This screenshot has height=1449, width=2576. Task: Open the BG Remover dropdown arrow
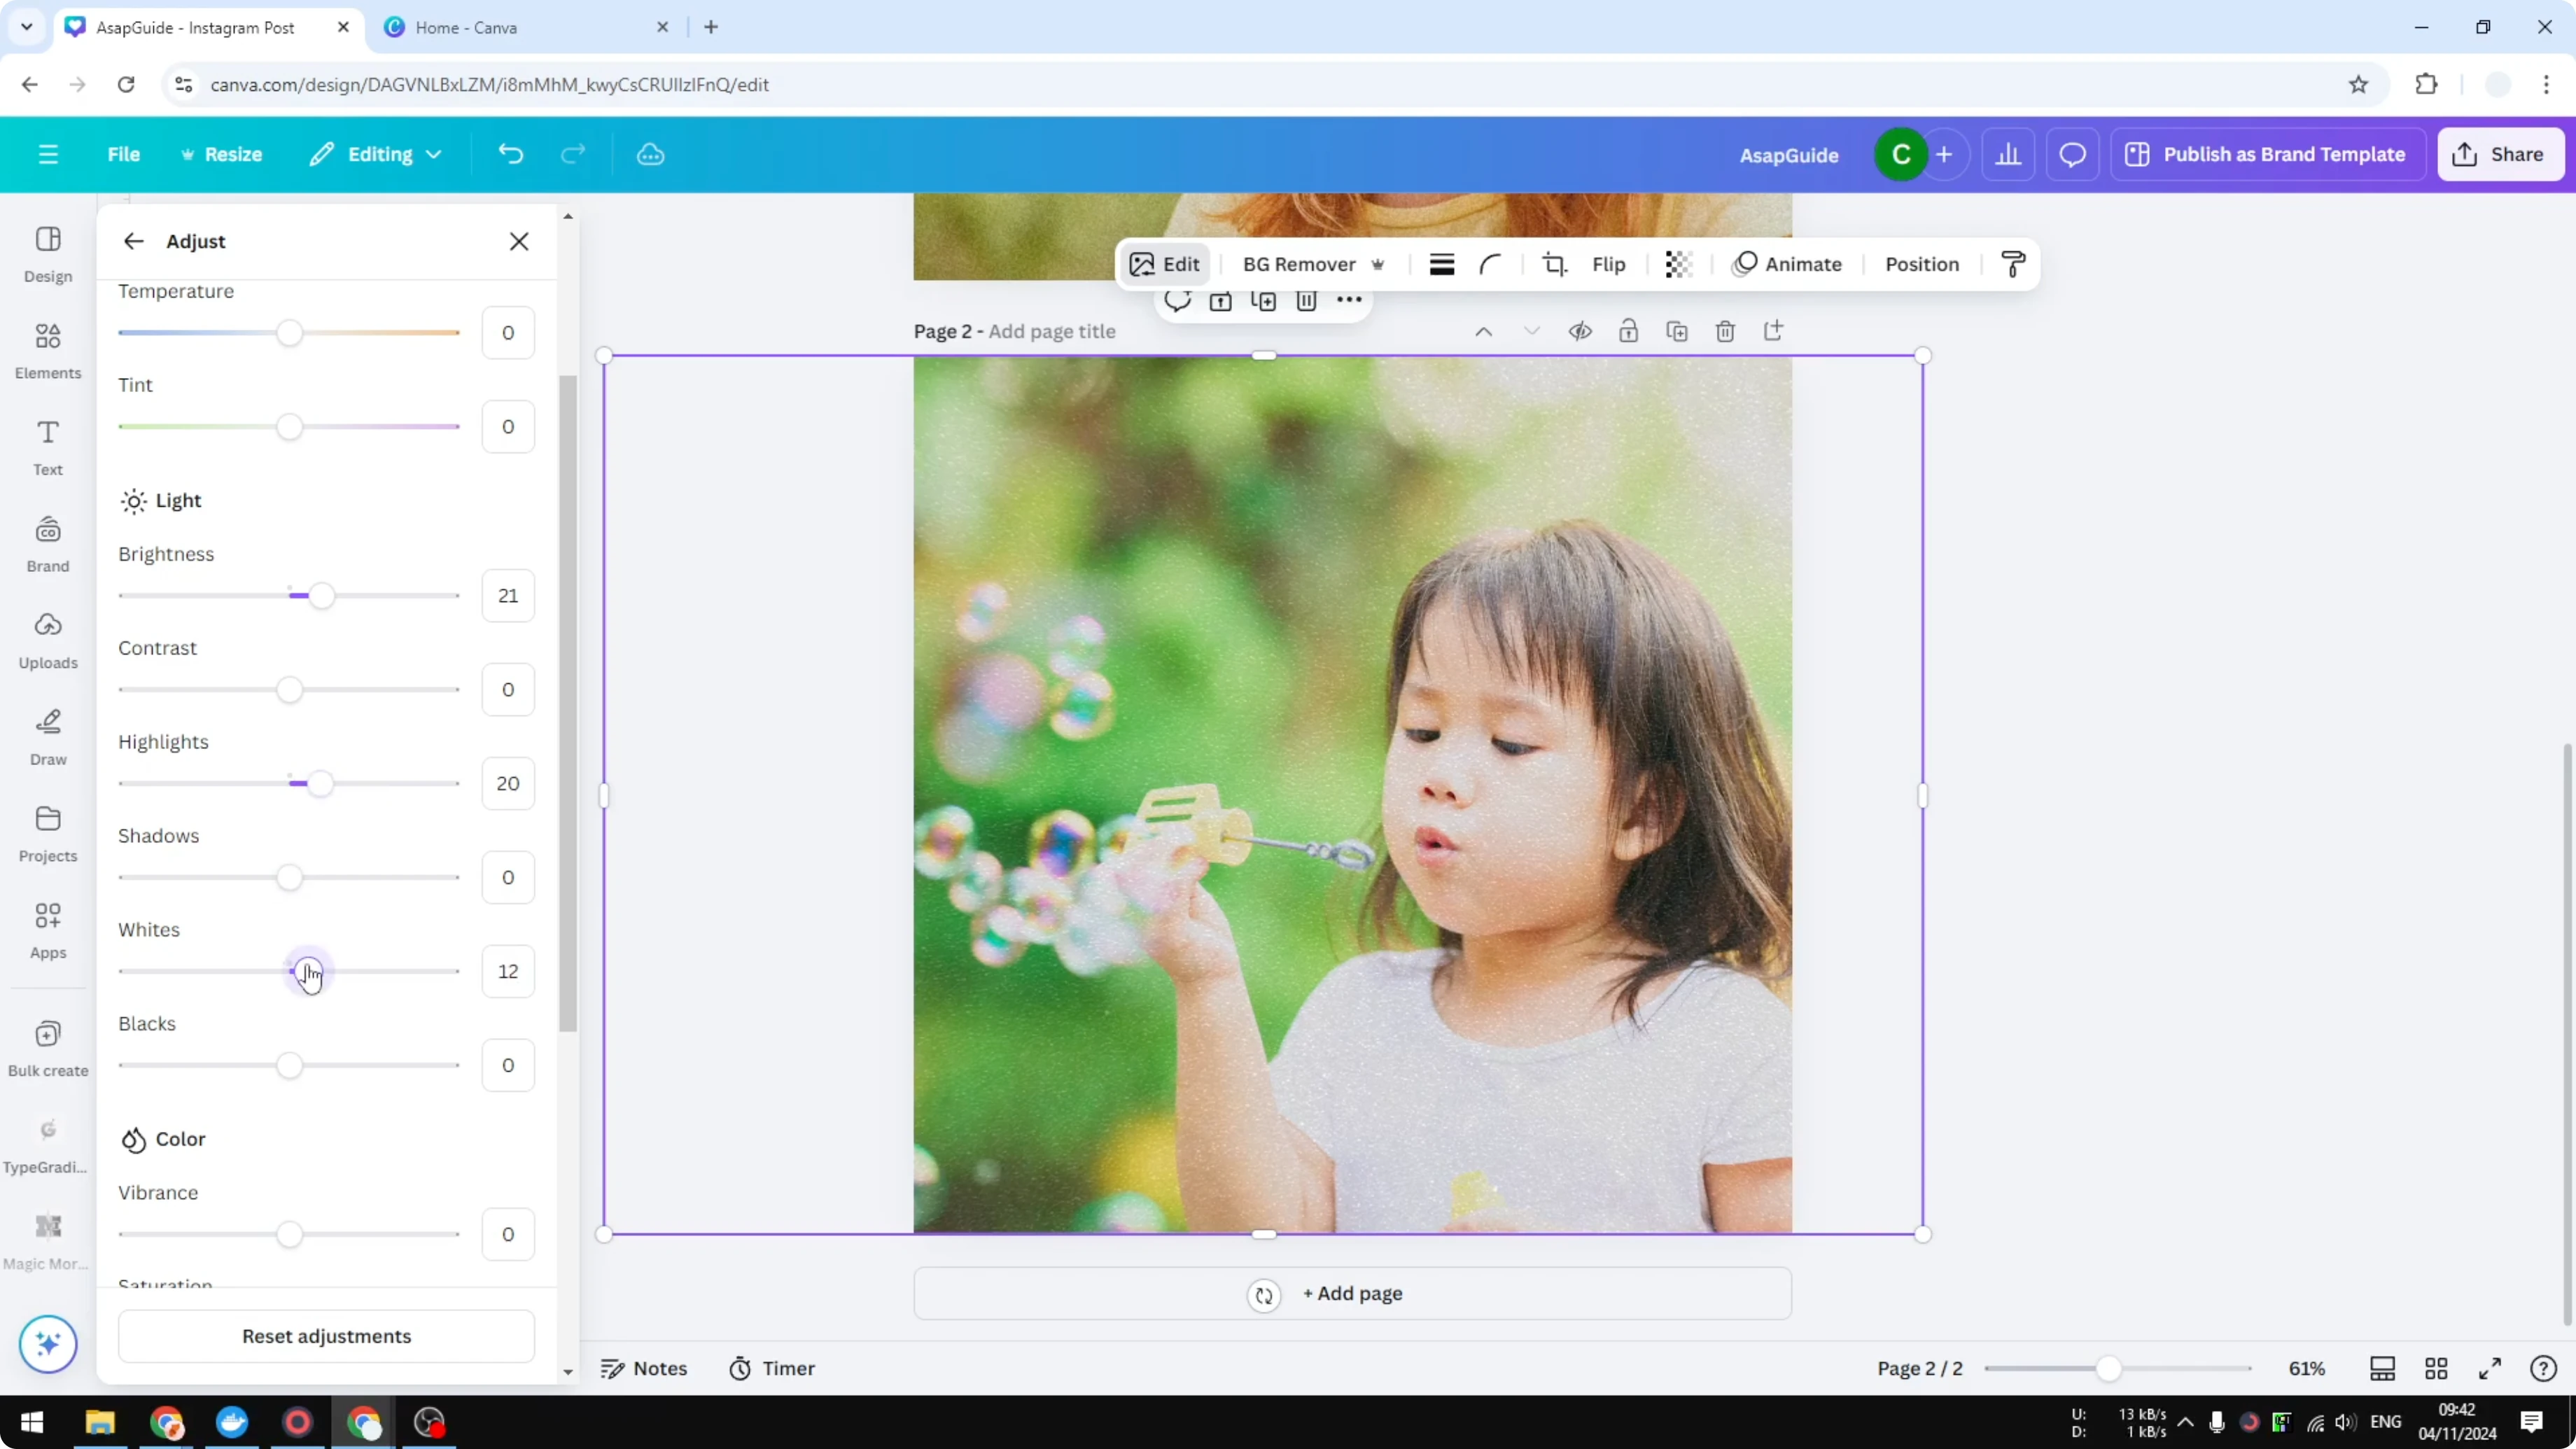click(1379, 264)
